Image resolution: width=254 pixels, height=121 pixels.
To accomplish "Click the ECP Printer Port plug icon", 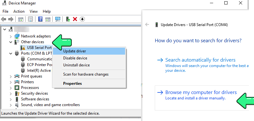I will click(x=23, y=65).
